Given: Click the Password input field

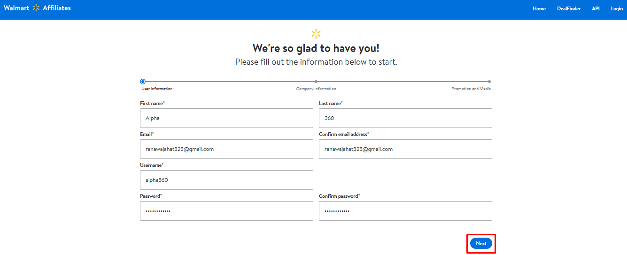Looking at the screenshot, I should point(226,211).
